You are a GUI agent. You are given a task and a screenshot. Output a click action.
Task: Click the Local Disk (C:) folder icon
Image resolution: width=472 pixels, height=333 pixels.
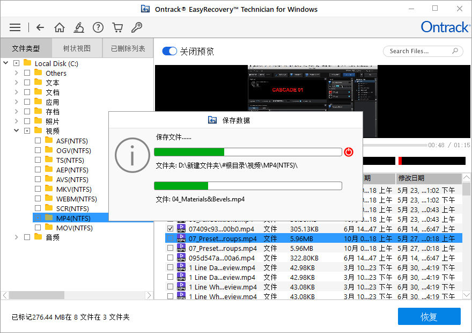point(27,63)
